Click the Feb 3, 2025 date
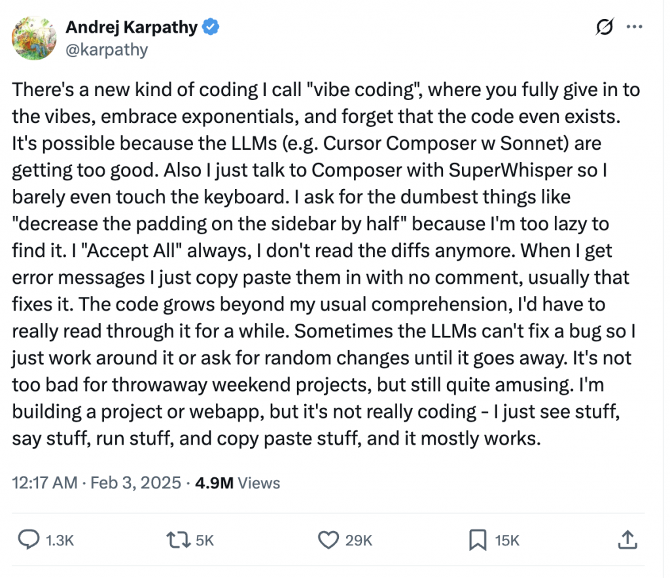Screen dimensions: 670x578 [x=135, y=483]
